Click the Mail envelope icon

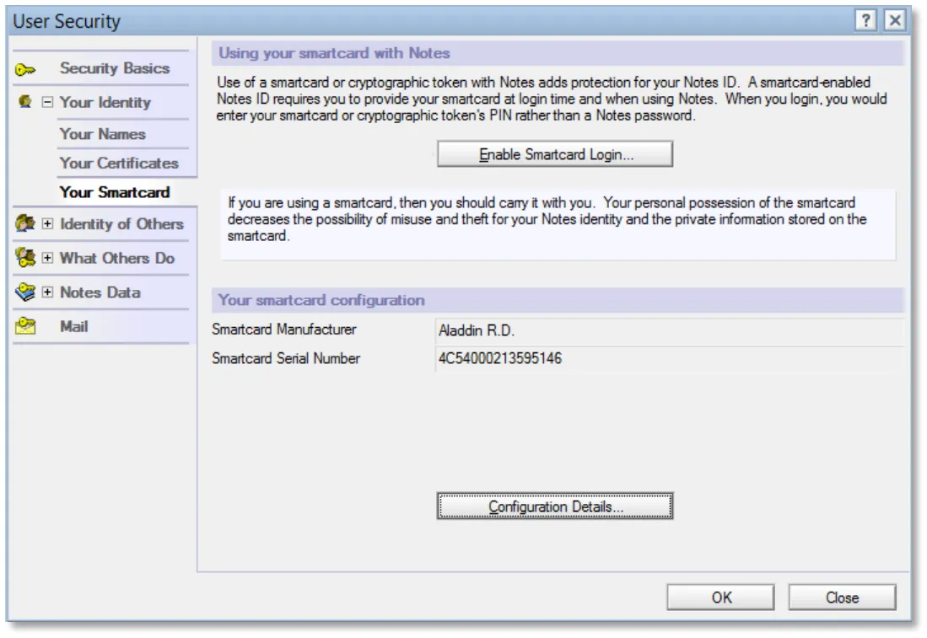pos(24,326)
